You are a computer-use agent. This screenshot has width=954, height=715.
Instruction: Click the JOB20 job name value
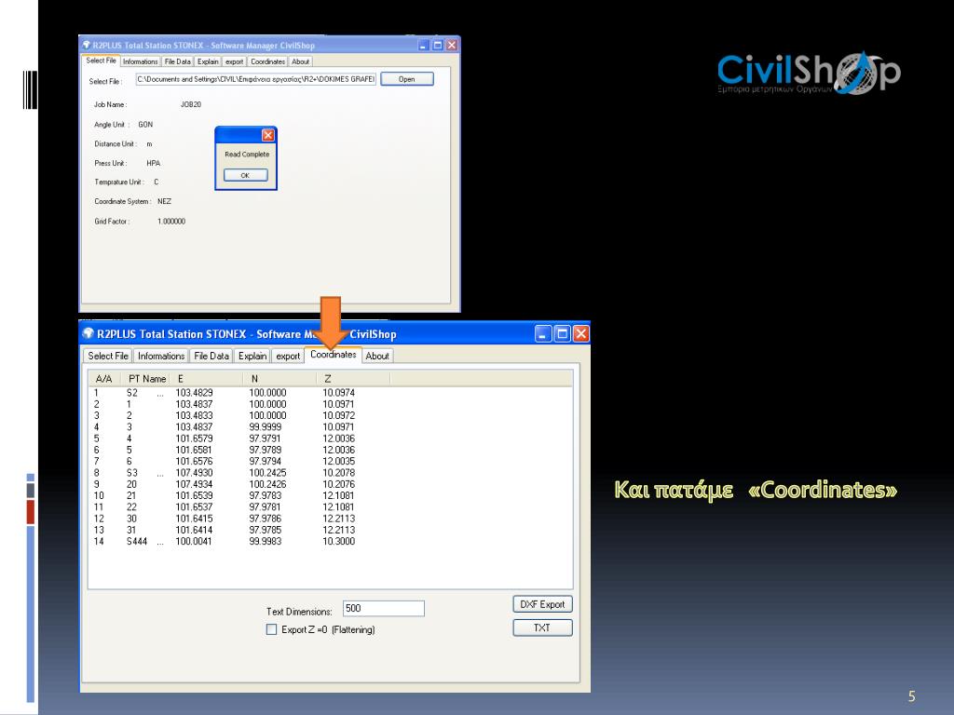190,104
